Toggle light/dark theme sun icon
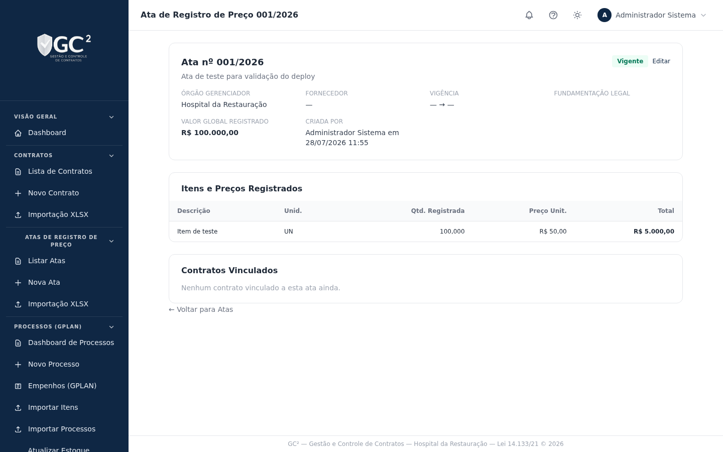The height and width of the screenshot is (452, 723). tap(577, 15)
